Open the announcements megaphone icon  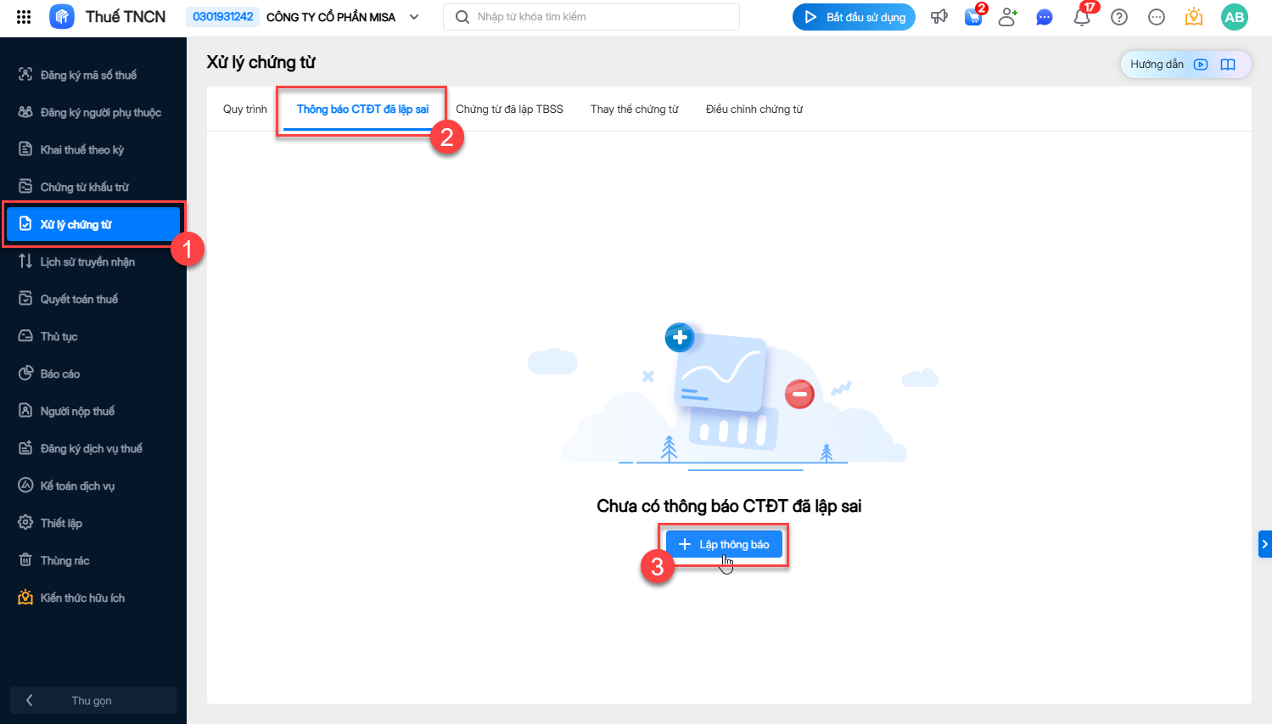(x=939, y=17)
